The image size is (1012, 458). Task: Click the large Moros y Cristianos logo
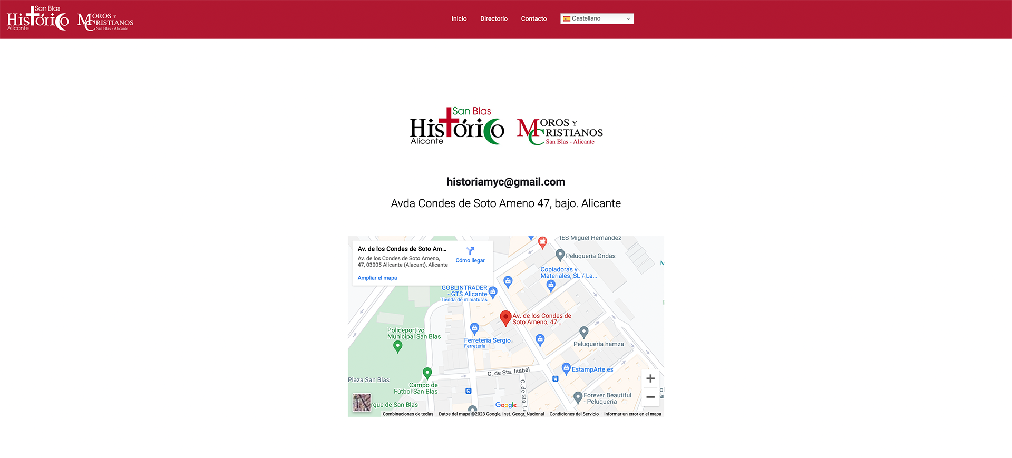tap(560, 132)
